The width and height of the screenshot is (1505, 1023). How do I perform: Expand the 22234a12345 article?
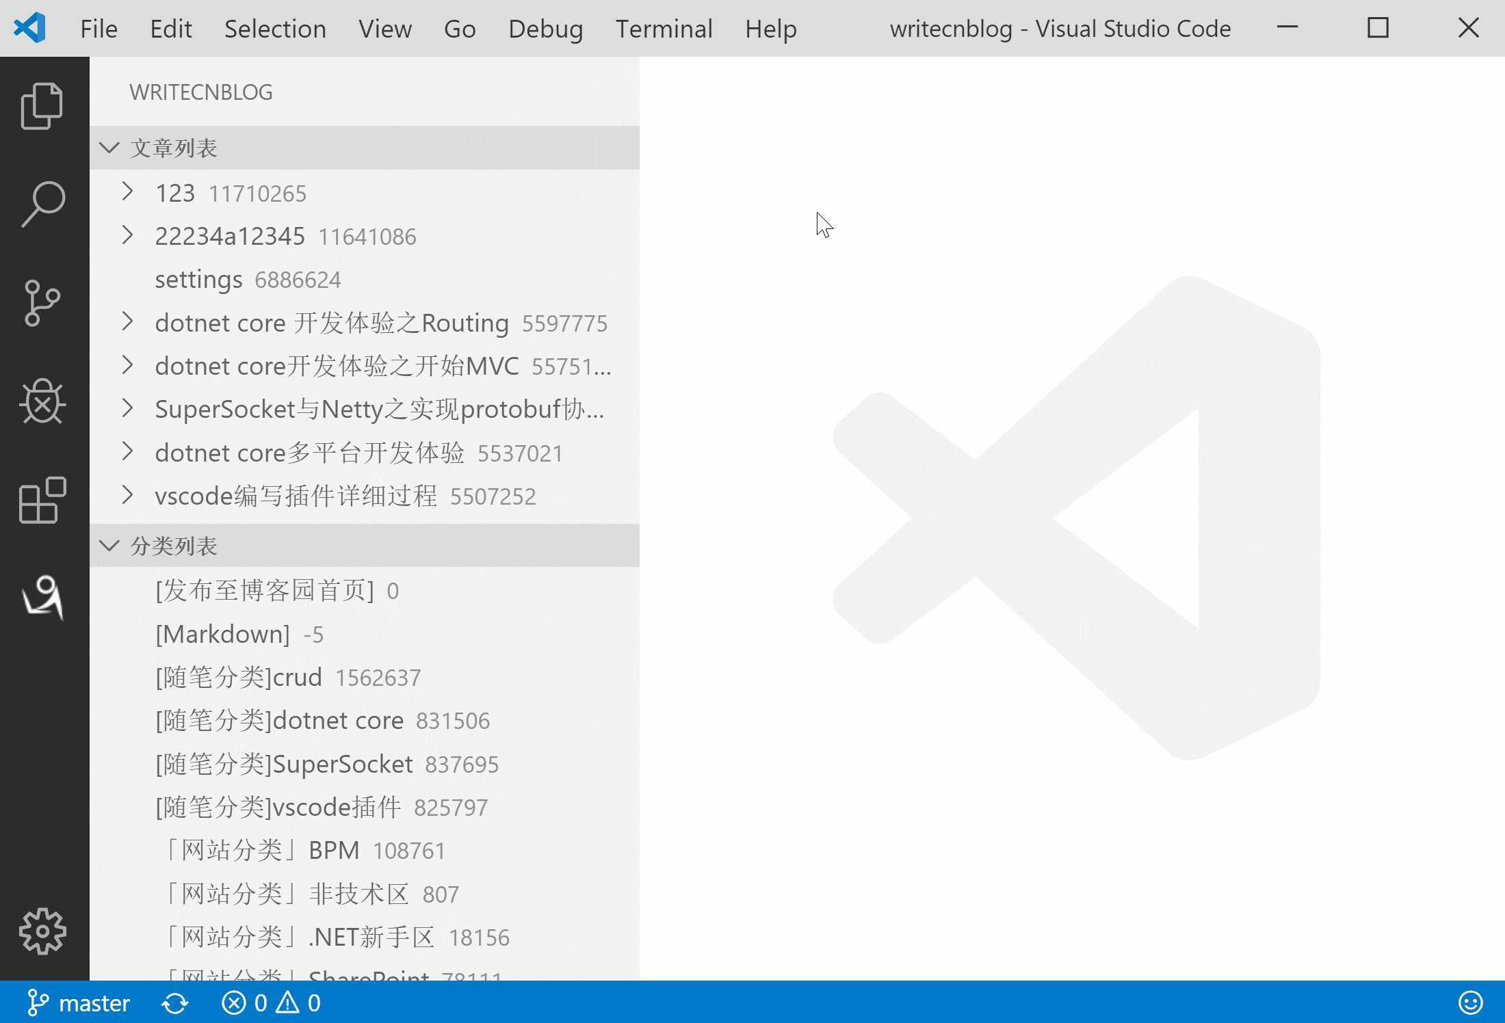(127, 235)
